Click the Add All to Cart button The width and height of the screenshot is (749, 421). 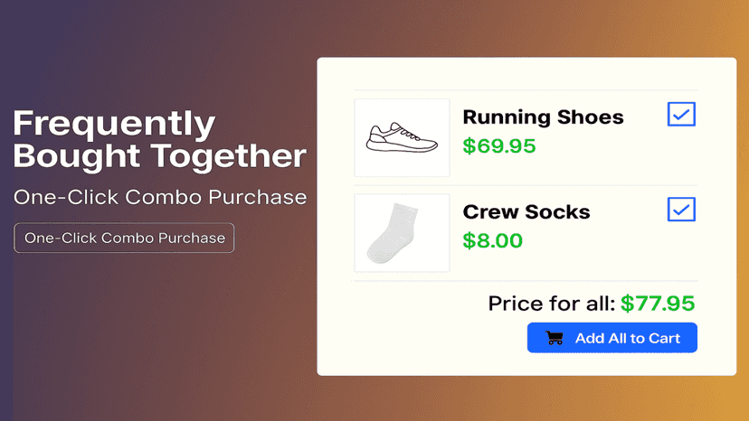(612, 338)
